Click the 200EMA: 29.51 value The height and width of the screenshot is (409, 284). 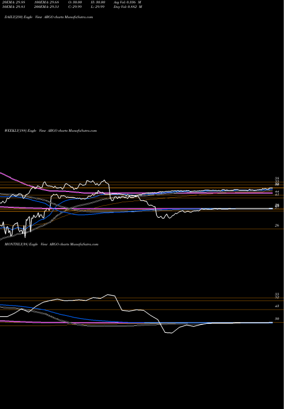47,7
